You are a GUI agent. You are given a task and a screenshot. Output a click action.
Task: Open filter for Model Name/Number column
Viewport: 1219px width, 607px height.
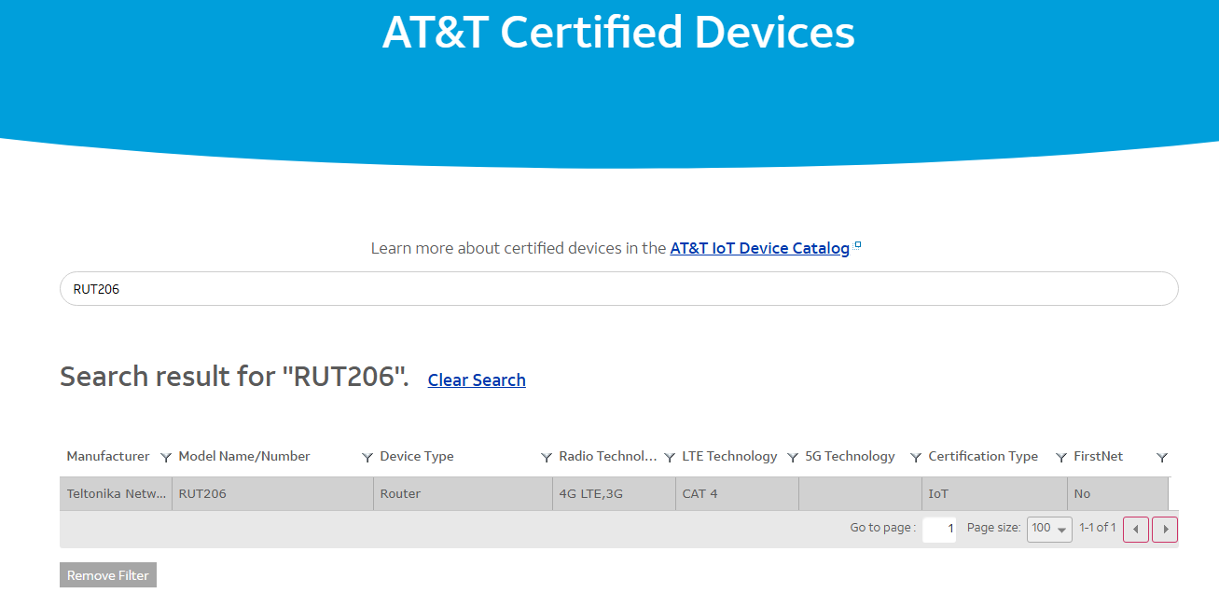pos(367,458)
